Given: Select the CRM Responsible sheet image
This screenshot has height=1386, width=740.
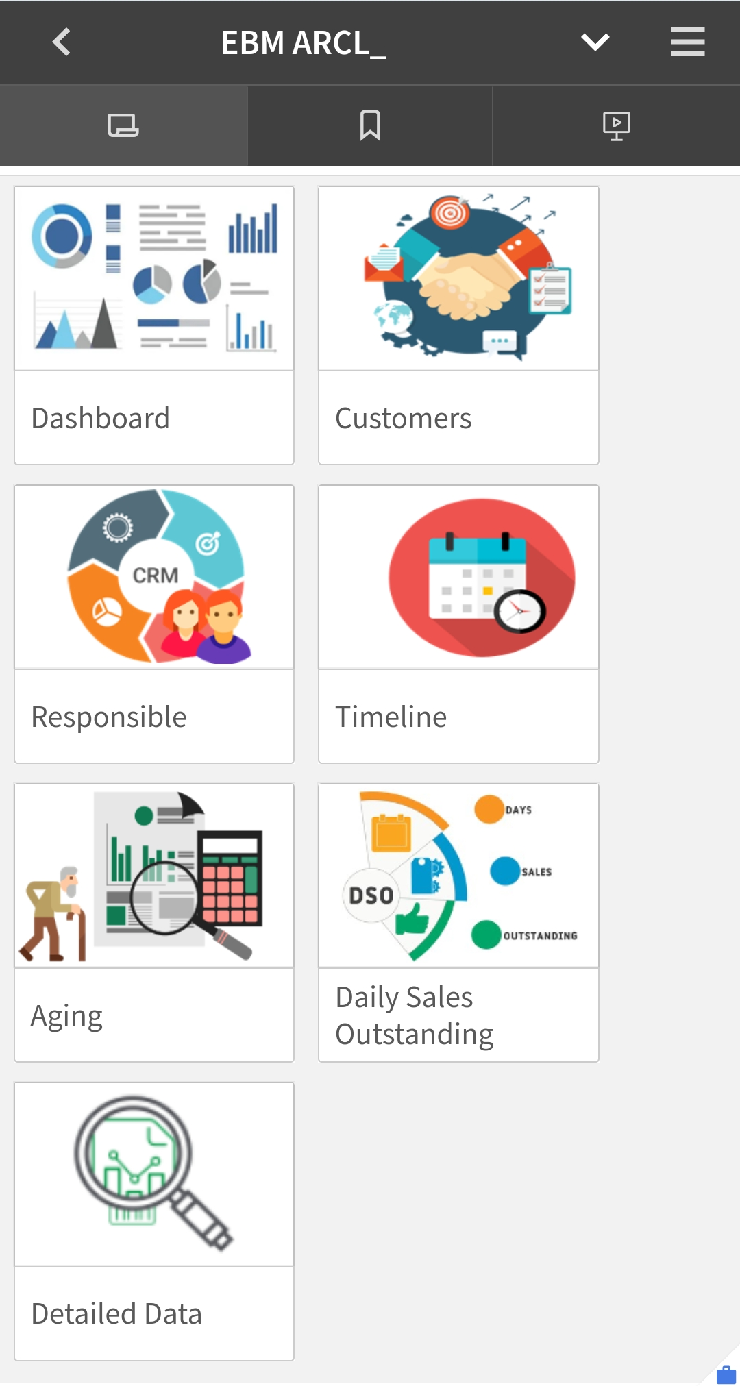Looking at the screenshot, I should click(x=154, y=578).
